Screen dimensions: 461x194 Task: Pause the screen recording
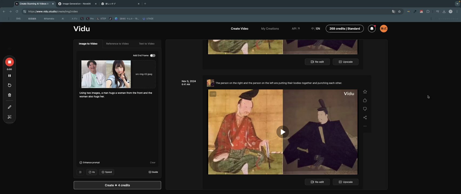9,76
